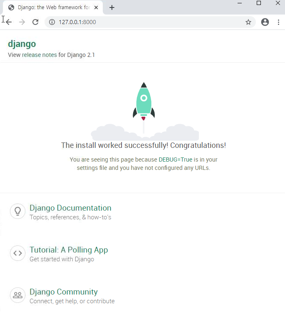Go back using the browser back arrow
The image size is (285, 324).
pos(9,22)
